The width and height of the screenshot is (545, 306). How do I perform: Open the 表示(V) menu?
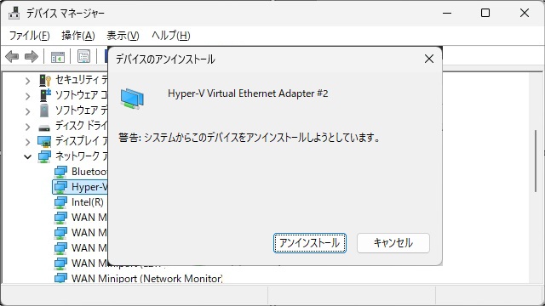tap(123, 36)
